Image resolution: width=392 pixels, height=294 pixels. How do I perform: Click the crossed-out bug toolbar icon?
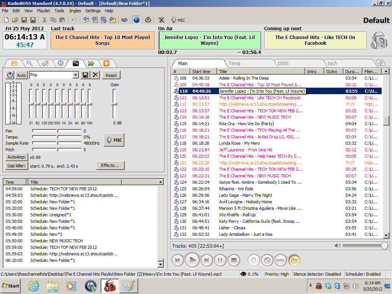(x=161, y=20)
